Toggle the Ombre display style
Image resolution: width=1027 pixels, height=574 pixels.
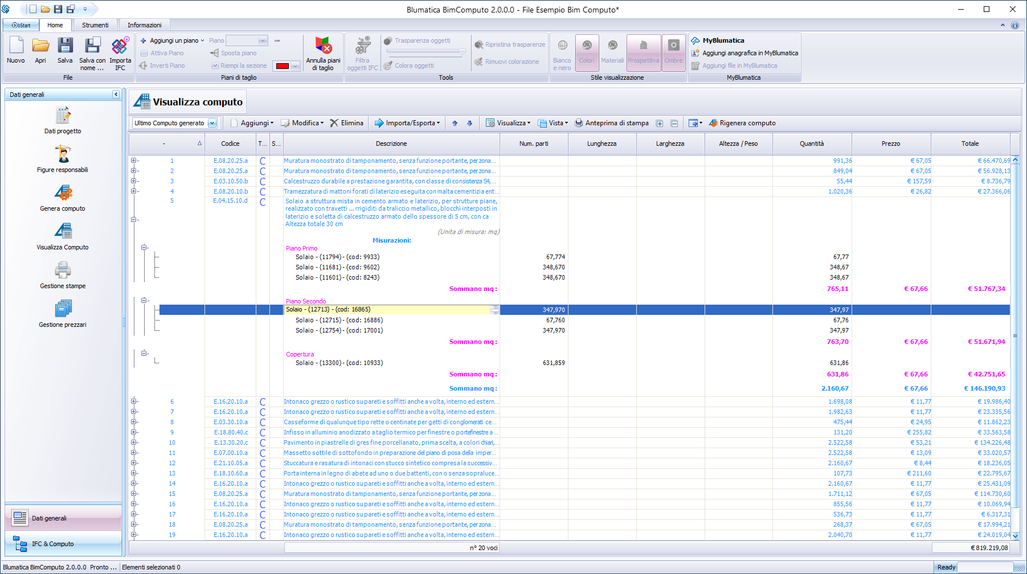pos(673,52)
